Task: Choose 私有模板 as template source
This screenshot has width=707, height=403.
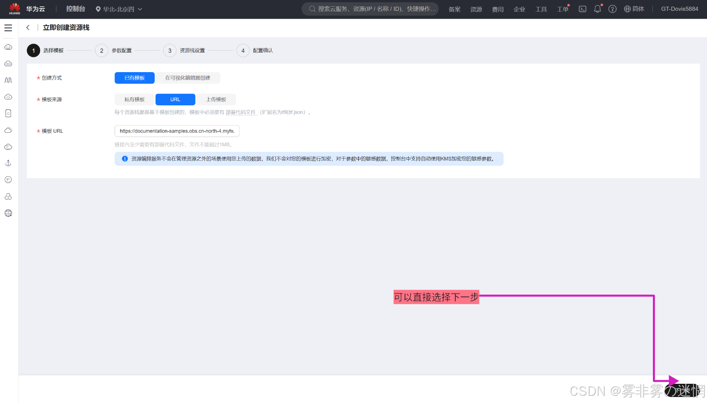Action: click(x=134, y=99)
